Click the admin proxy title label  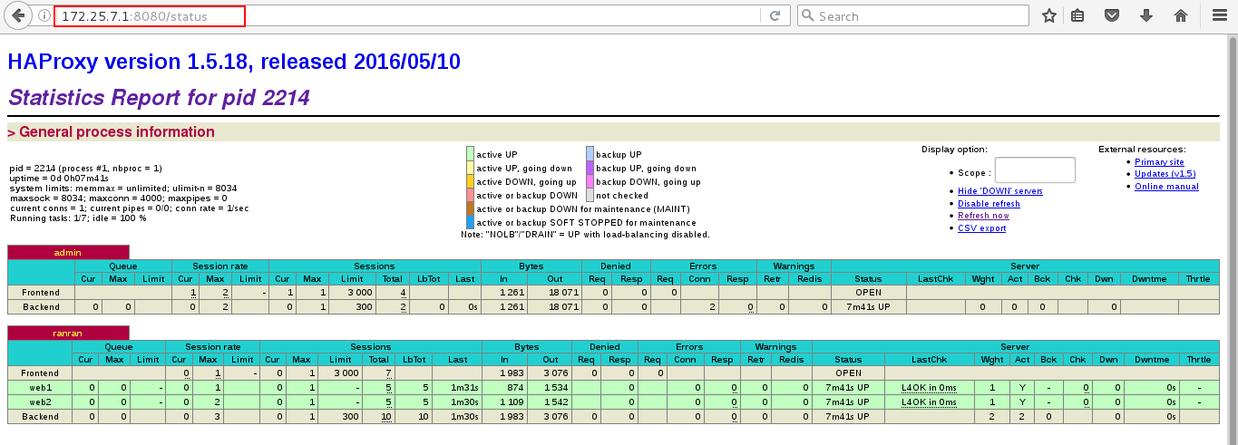[x=68, y=252]
